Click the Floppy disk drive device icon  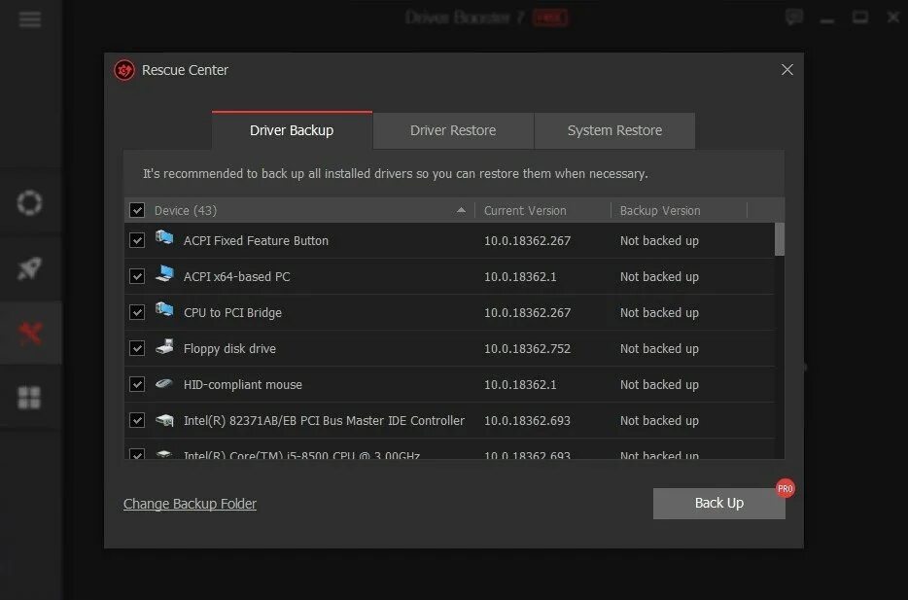[164, 346]
